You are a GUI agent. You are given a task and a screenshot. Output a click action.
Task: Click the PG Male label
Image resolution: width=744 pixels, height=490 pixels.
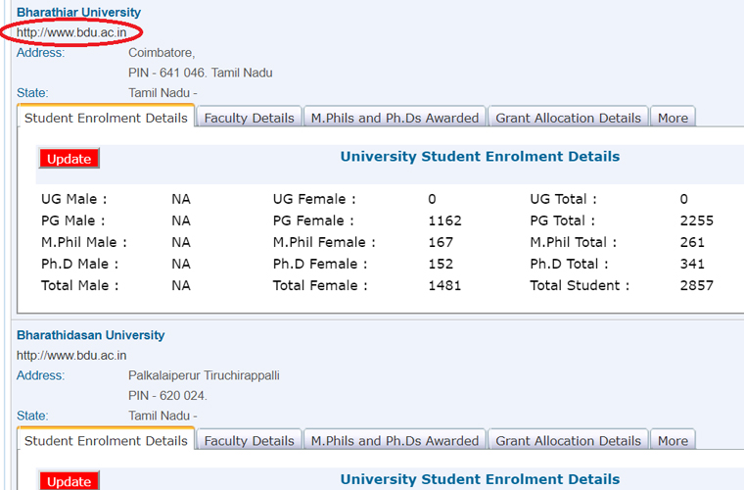(73, 220)
